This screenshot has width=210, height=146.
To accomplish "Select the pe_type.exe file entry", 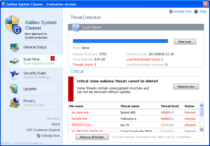I will [80, 112].
